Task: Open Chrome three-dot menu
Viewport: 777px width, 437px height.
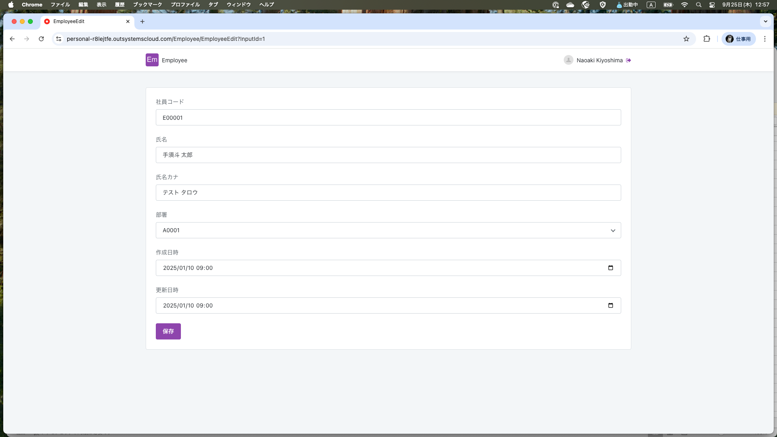Action: tap(764, 39)
